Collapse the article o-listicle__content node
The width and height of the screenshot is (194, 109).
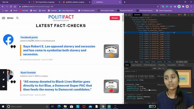(137, 28)
